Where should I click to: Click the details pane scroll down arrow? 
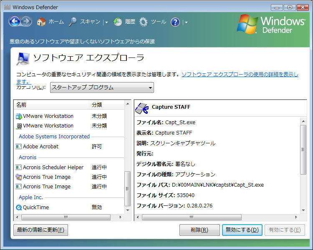303,210
